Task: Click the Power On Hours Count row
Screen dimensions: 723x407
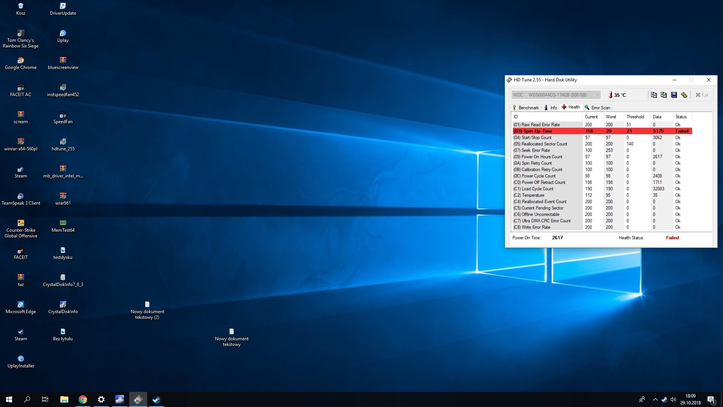Action: click(602, 157)
